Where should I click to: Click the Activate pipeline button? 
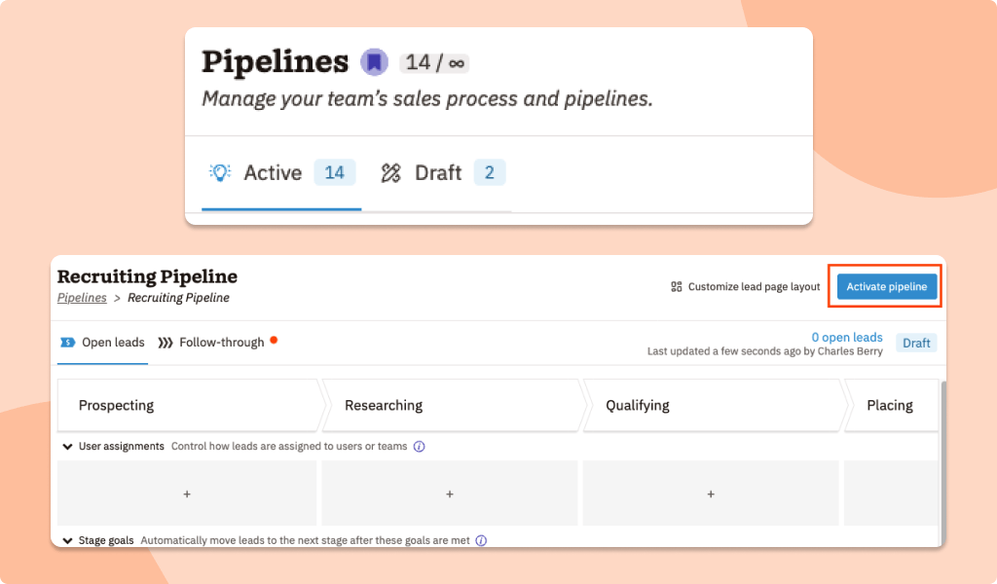point(885,286)
